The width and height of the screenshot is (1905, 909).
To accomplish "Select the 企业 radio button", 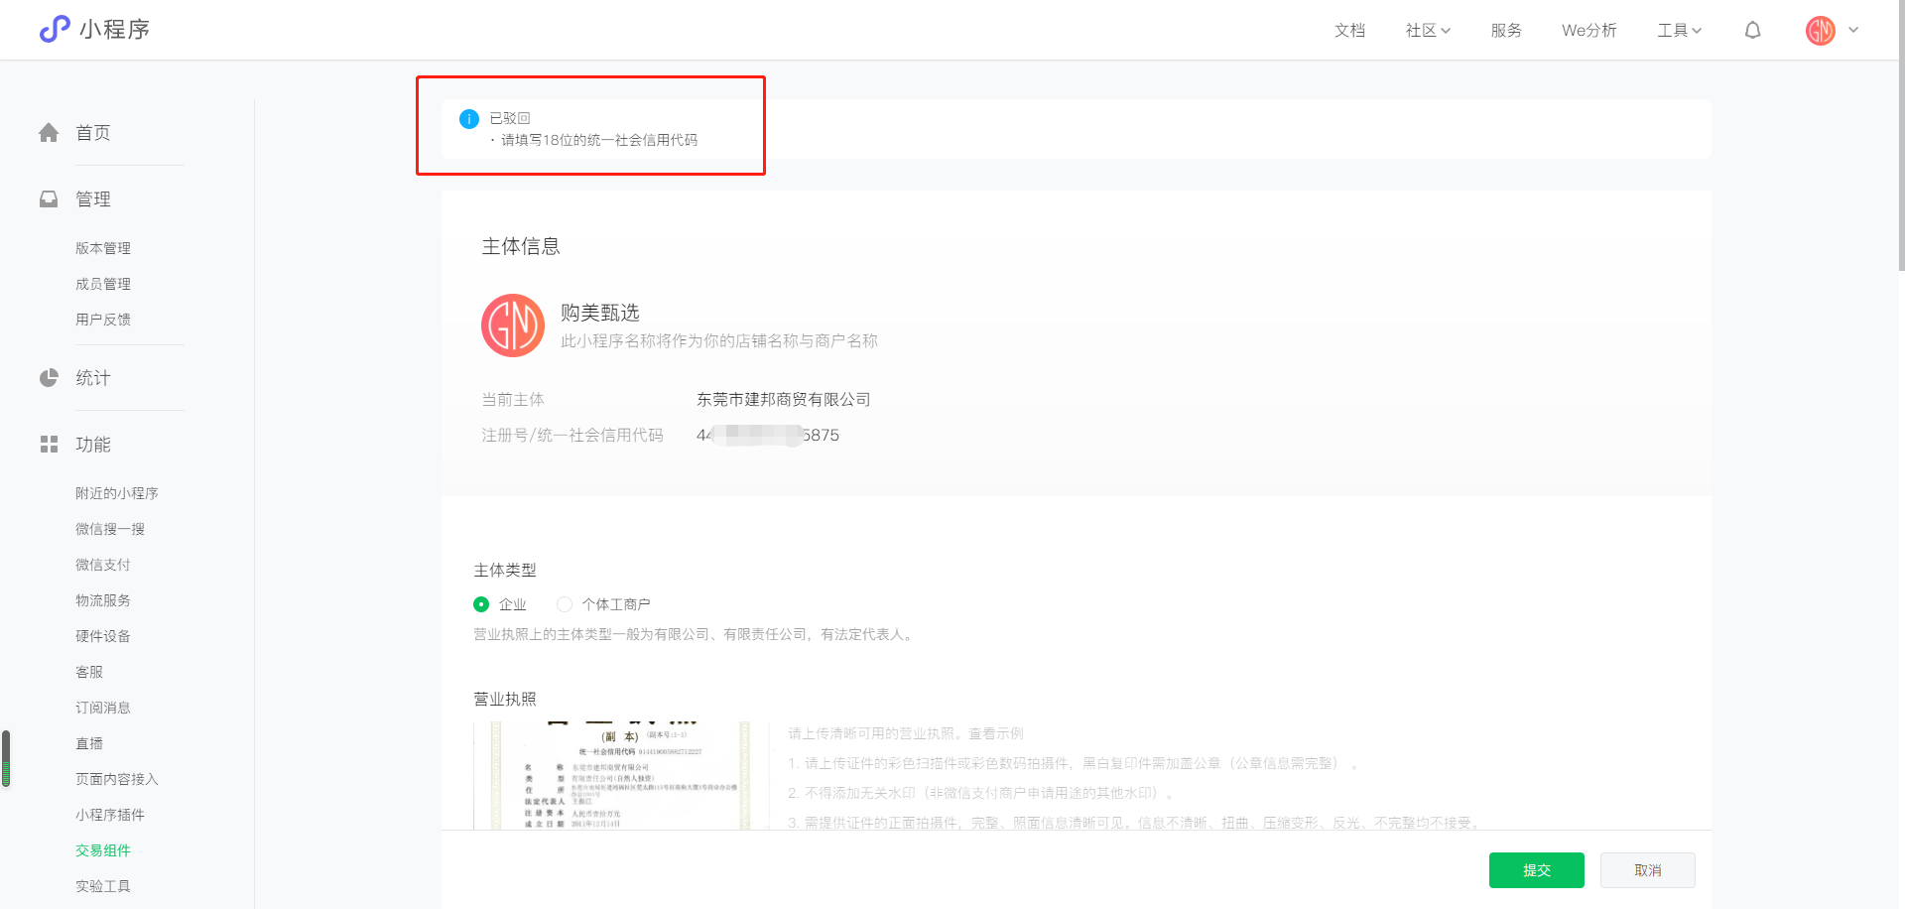I will 481,604.
